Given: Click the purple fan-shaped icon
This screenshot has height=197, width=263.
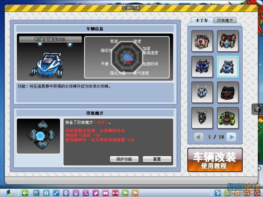Looking at the screenshot, I should pyautogui.click(x=86, y=193).
